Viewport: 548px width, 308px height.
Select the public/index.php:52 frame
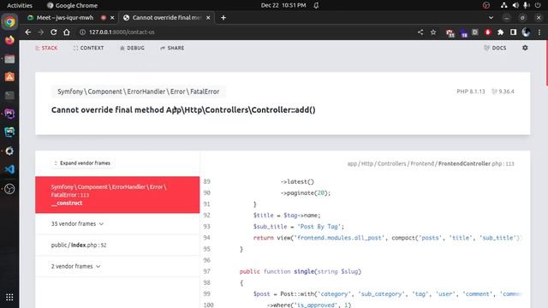tap(117, 246)
